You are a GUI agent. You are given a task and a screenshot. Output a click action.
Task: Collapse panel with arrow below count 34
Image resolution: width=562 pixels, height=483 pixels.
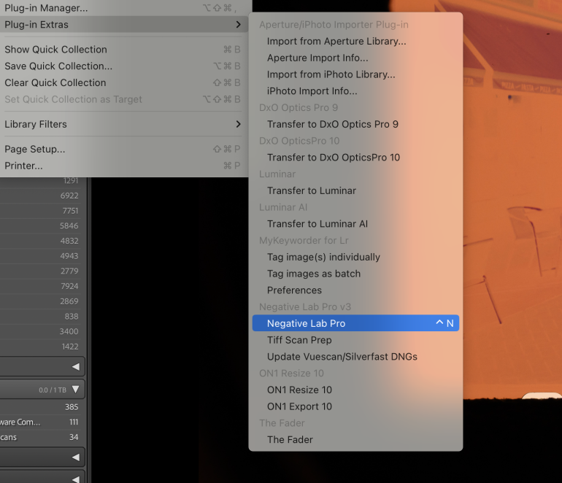76,457
